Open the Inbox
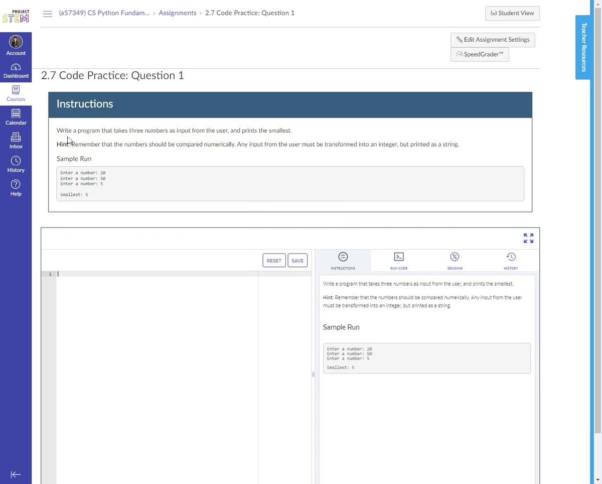602x484 pixels. point(16,141)
